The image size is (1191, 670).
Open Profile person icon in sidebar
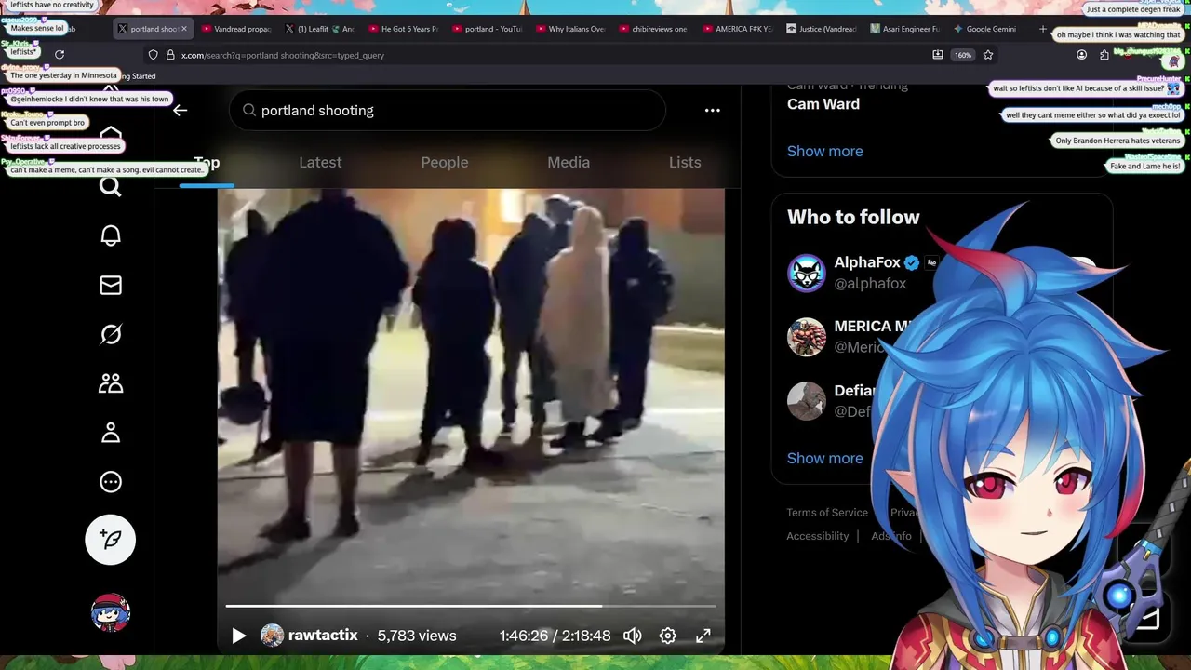pos(111,433)
